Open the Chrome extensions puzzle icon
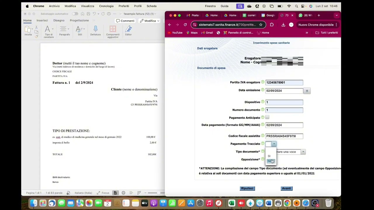The height and width of the screenshot is (210, 374). coord(272,25)
